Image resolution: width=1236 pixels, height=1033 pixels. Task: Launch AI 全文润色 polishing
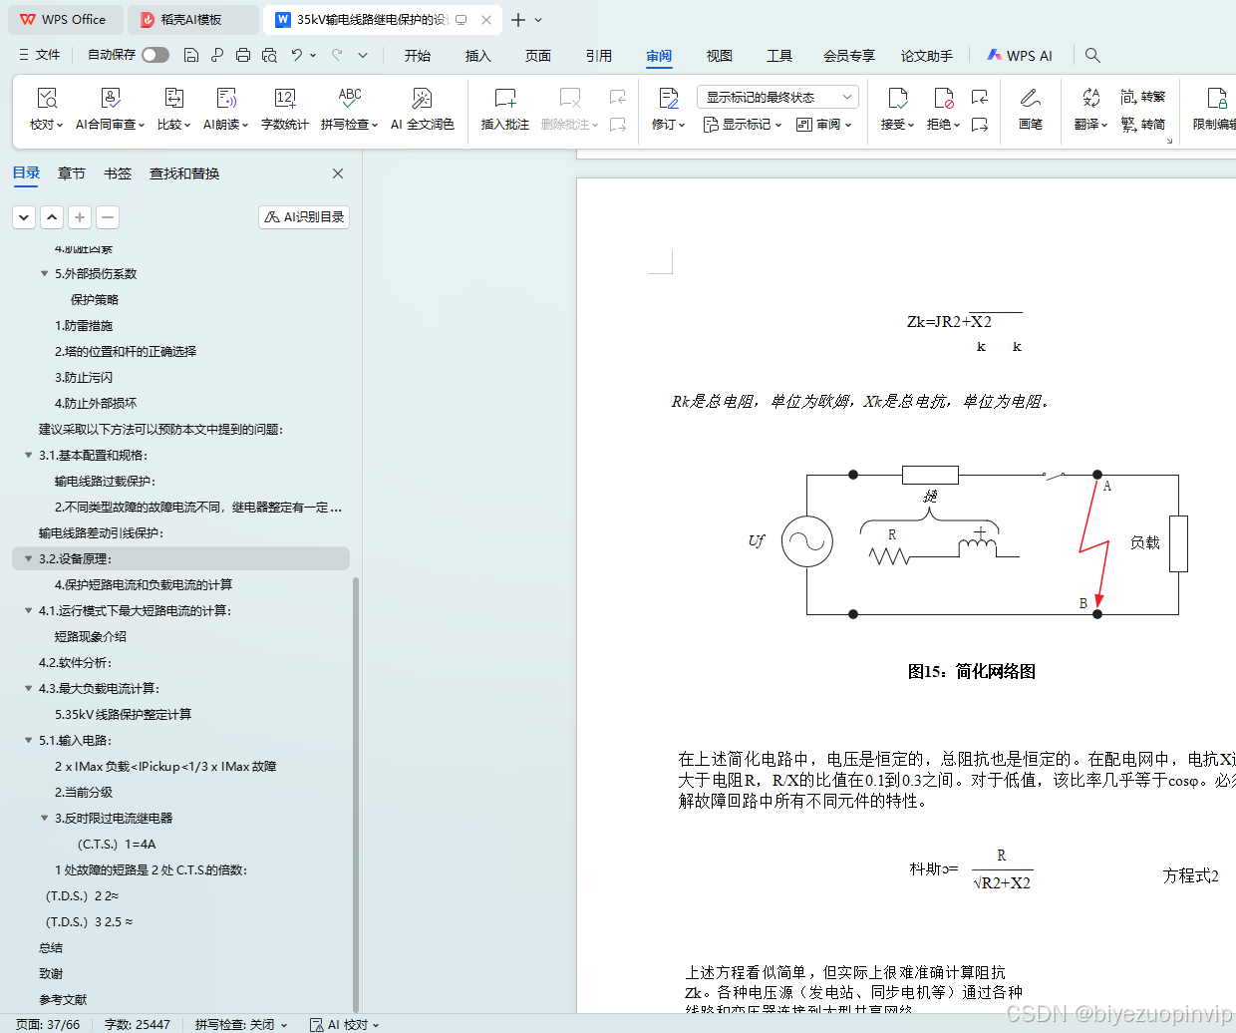pyautogui.click(x=423, y=110)
